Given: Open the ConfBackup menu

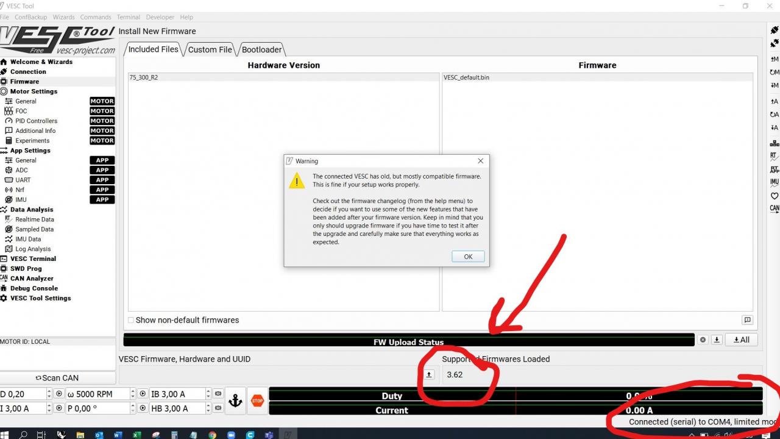Looking at the screenshot, I should point(30,17).
